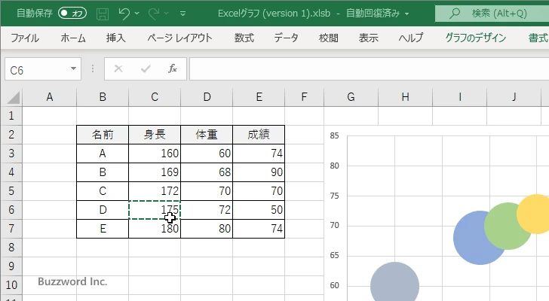
Task: Select the cell containing 72
Action: 207,210
